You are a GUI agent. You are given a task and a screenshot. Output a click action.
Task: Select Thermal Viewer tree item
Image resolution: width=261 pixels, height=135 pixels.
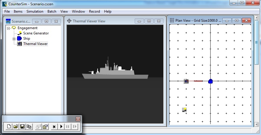click(x=35, y=44)
